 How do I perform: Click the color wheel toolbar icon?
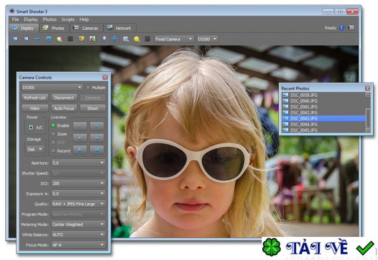click(x=60, y=39)
